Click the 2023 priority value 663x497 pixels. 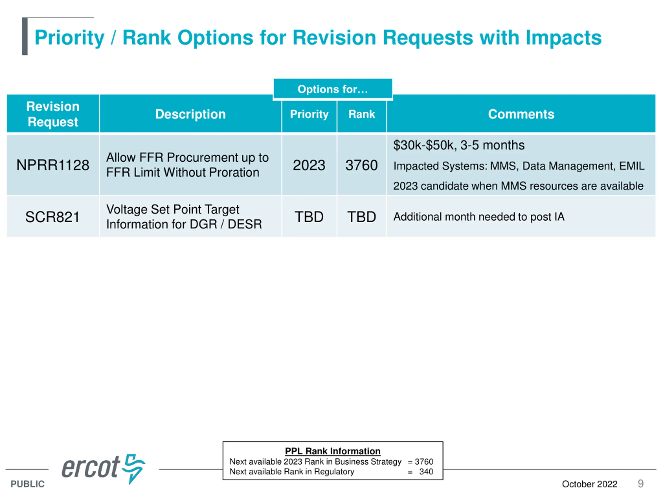[309, 165]
